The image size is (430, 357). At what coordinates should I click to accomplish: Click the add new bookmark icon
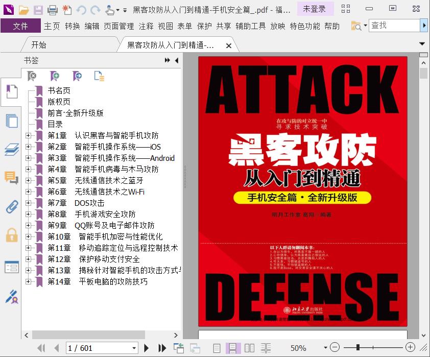(55, 76)
